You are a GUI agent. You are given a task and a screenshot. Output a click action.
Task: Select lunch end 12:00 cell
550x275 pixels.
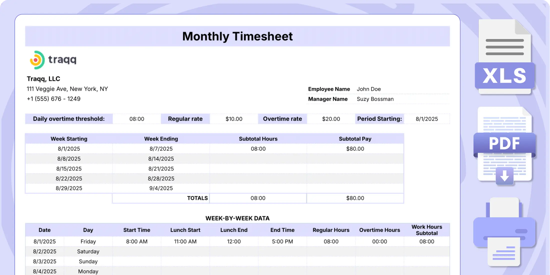[x=234, y=241]
